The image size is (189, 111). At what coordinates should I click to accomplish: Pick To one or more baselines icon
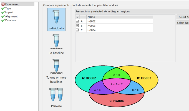click(56, 66)
